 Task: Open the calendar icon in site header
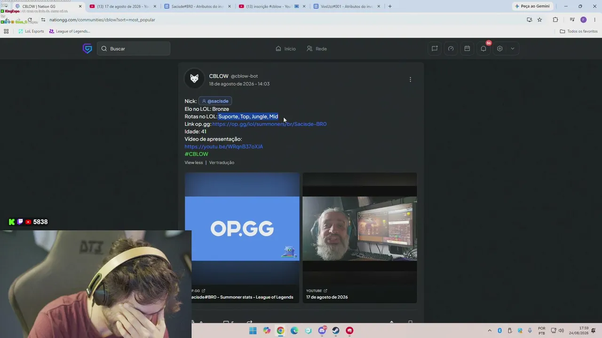coord(467,48)
